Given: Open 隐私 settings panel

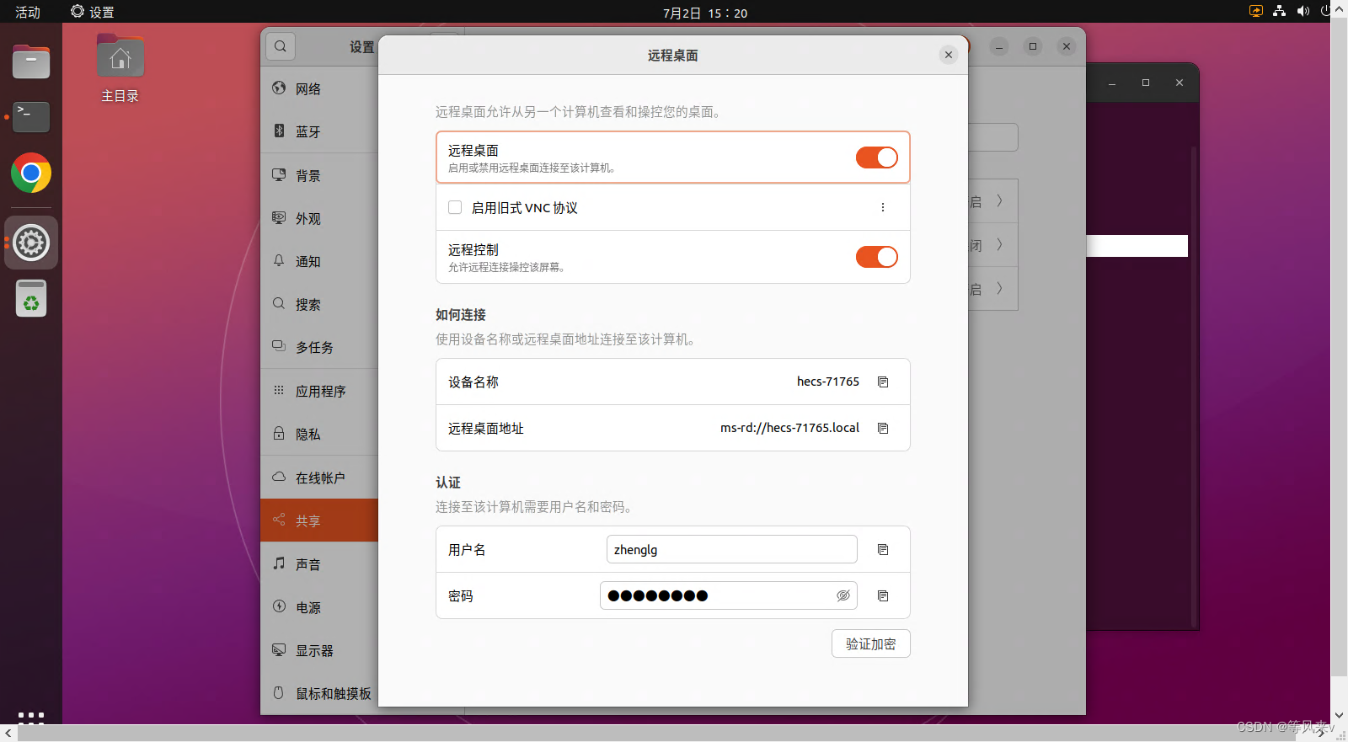Looking at the screenshot, I should pyautogui.click(x=319, y=434).
